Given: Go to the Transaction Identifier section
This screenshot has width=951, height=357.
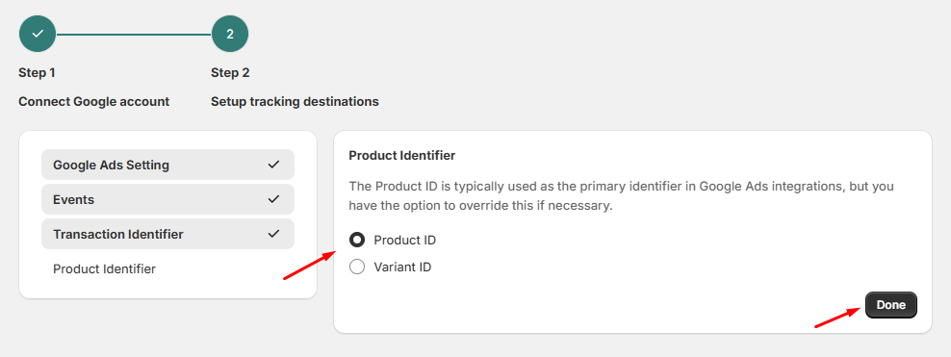Looking at the screenshot, I should pyautogui.click(x=168, y=234).
